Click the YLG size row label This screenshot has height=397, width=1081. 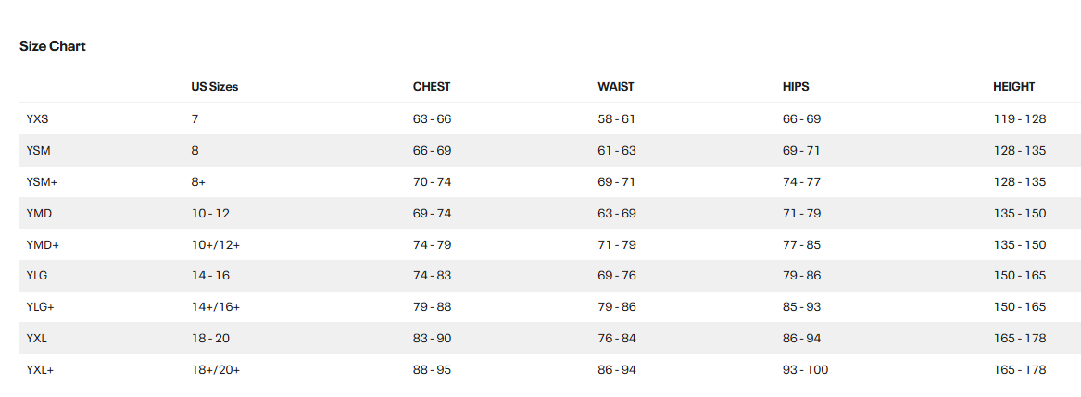click(x=38, y=276)
